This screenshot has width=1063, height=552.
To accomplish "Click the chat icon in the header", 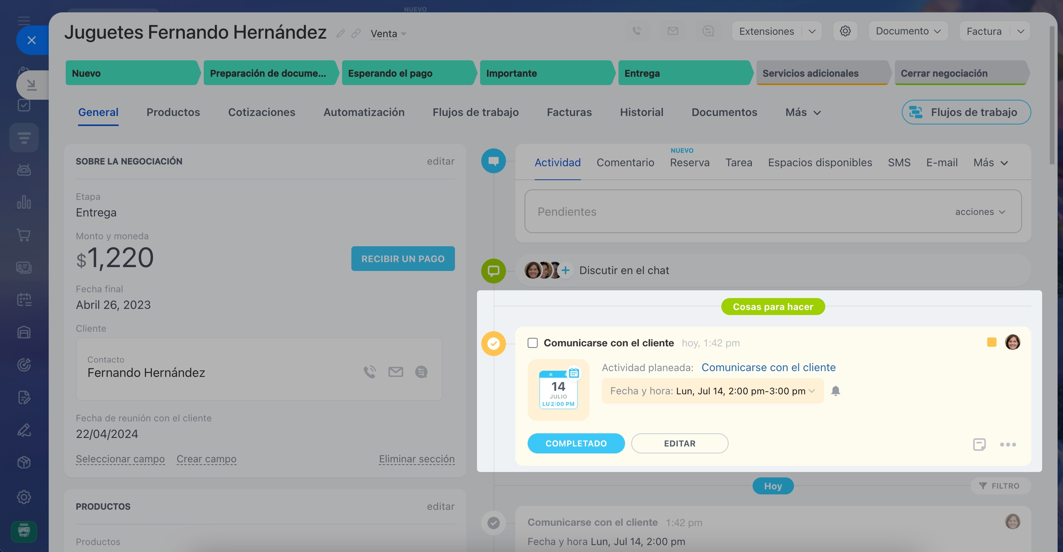I will 708,31.
